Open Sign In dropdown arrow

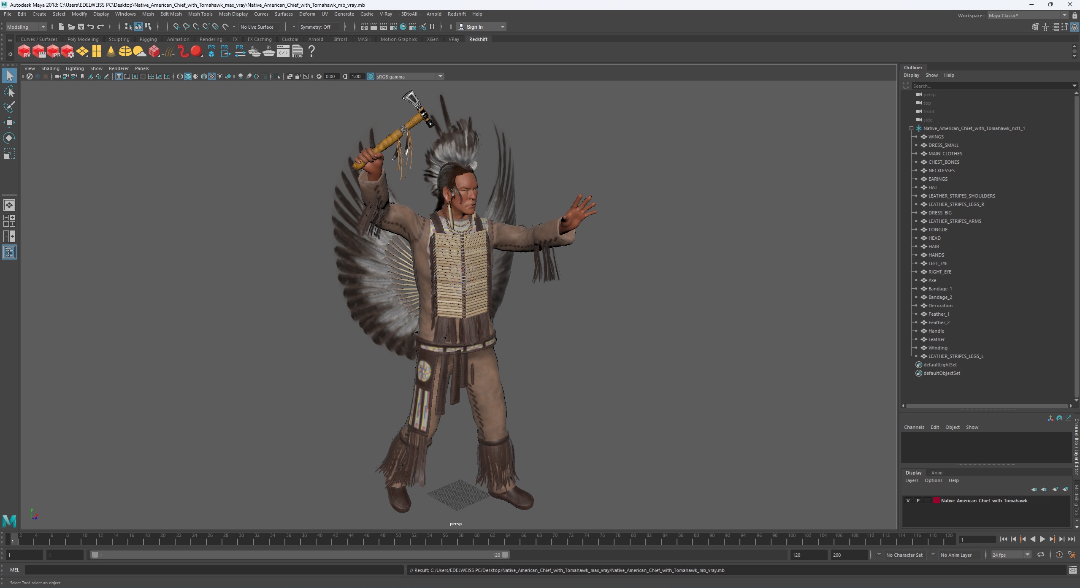pyautogui.click(x=502, y=27)
